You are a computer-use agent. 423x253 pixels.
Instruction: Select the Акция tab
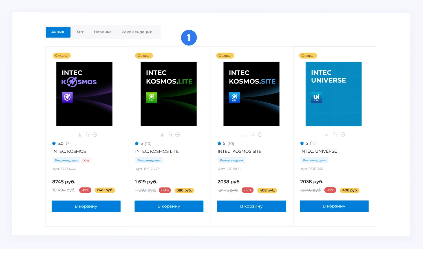(58, 32)
